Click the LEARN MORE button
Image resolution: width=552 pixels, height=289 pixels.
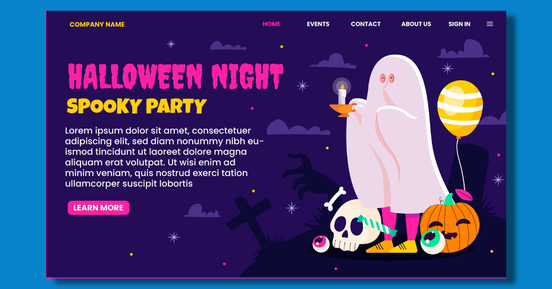click(98, 208)
